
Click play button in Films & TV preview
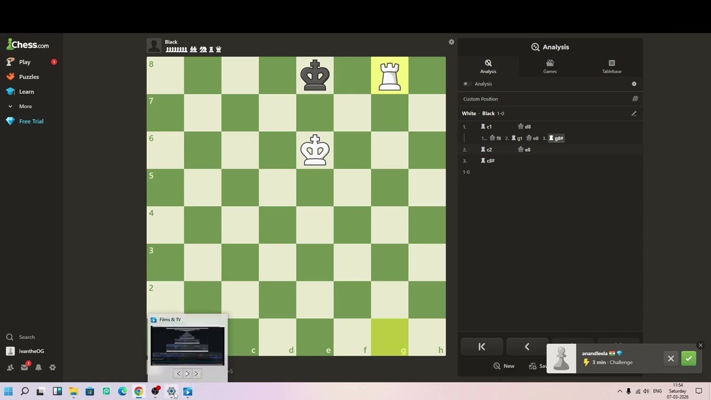187,374
